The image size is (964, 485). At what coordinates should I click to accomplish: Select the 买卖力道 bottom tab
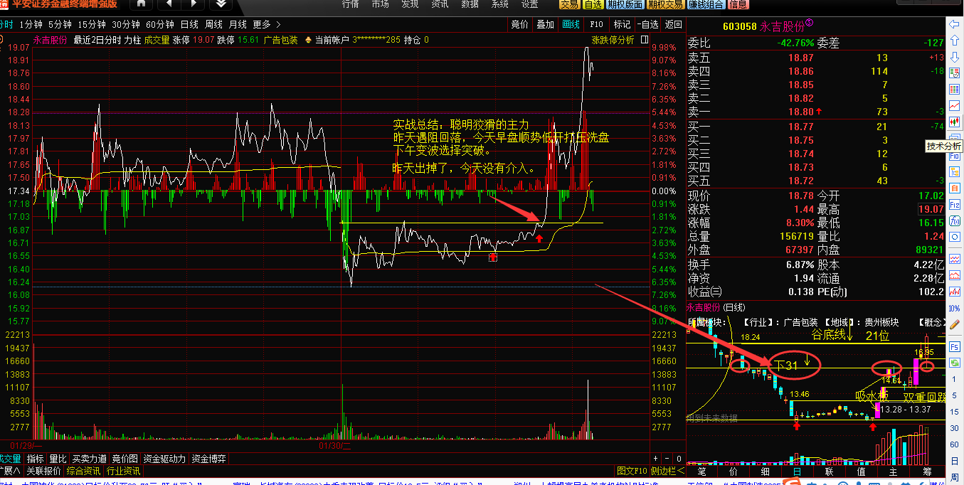point(89,459)
